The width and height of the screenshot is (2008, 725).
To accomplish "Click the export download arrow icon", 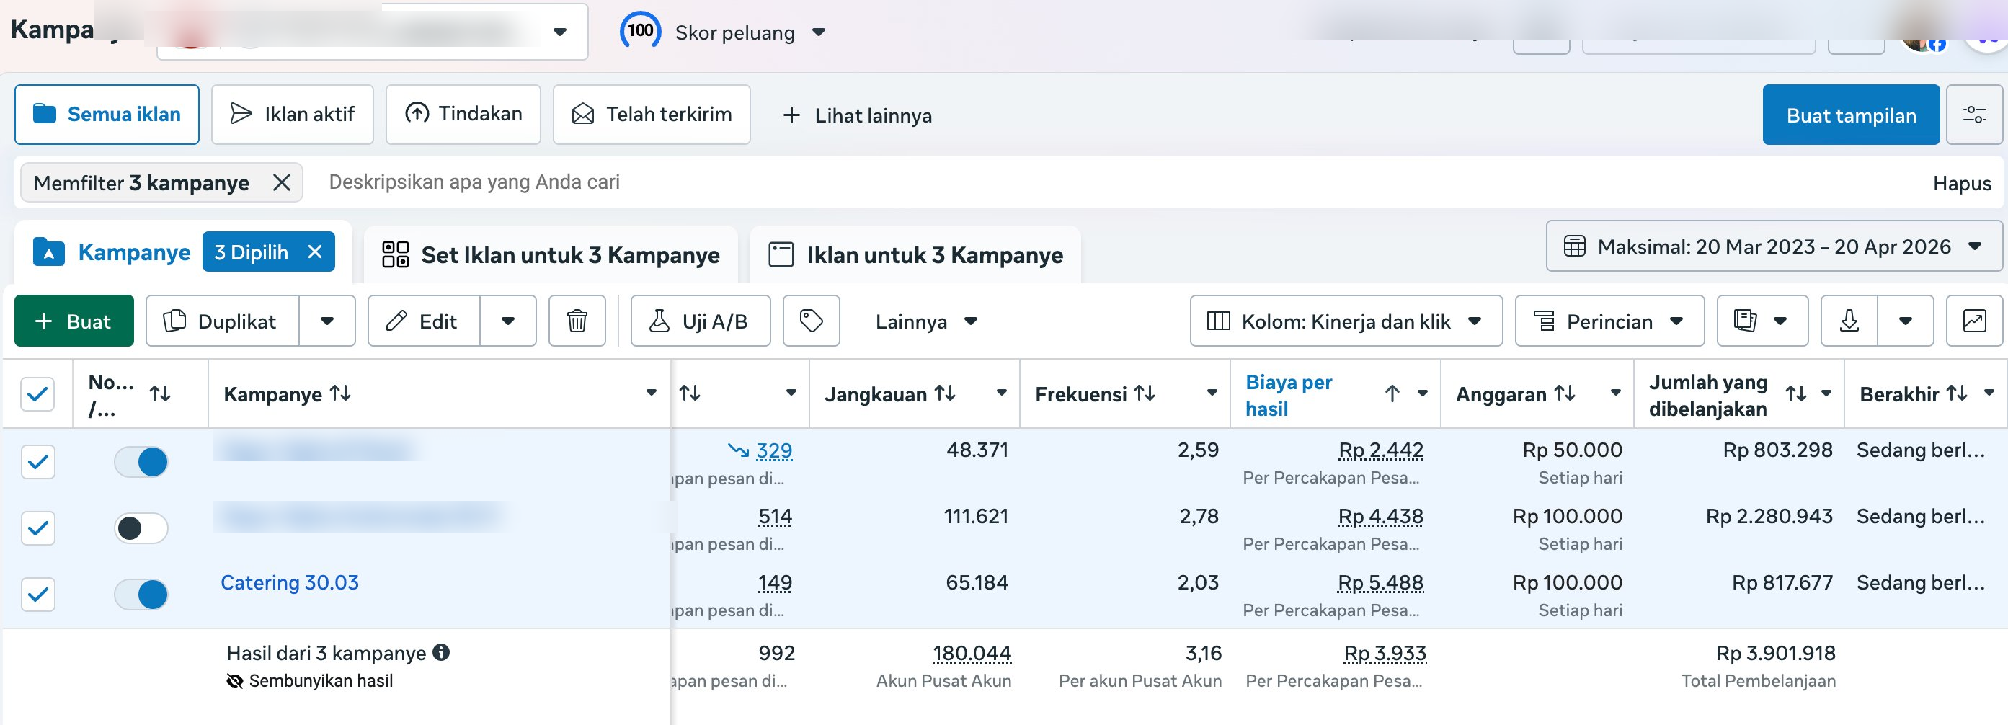I will (1849, 321).
